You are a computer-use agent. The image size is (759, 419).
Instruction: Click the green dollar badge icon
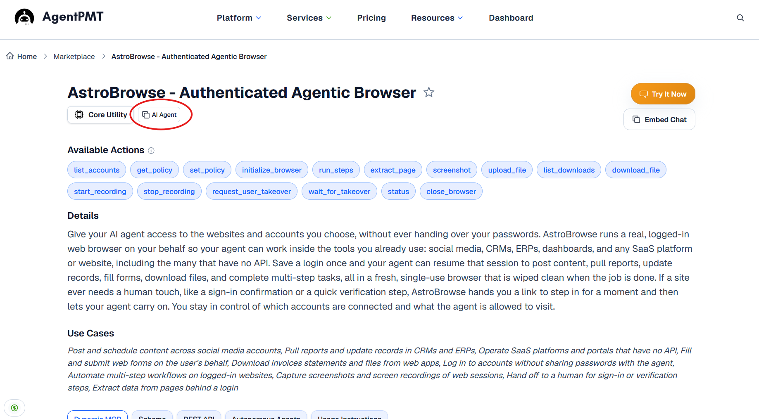click(14, 408)
